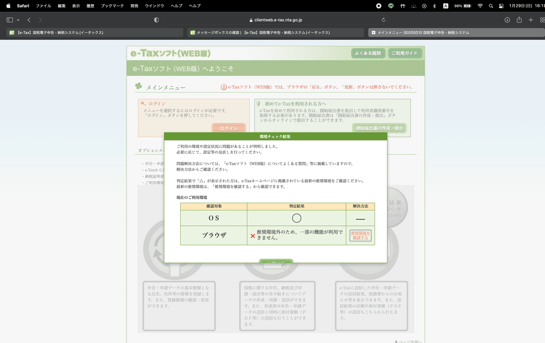Select the メインメニュー SE00S010 tab
Viewport: 545px width, 343px height.
(456, 33)
